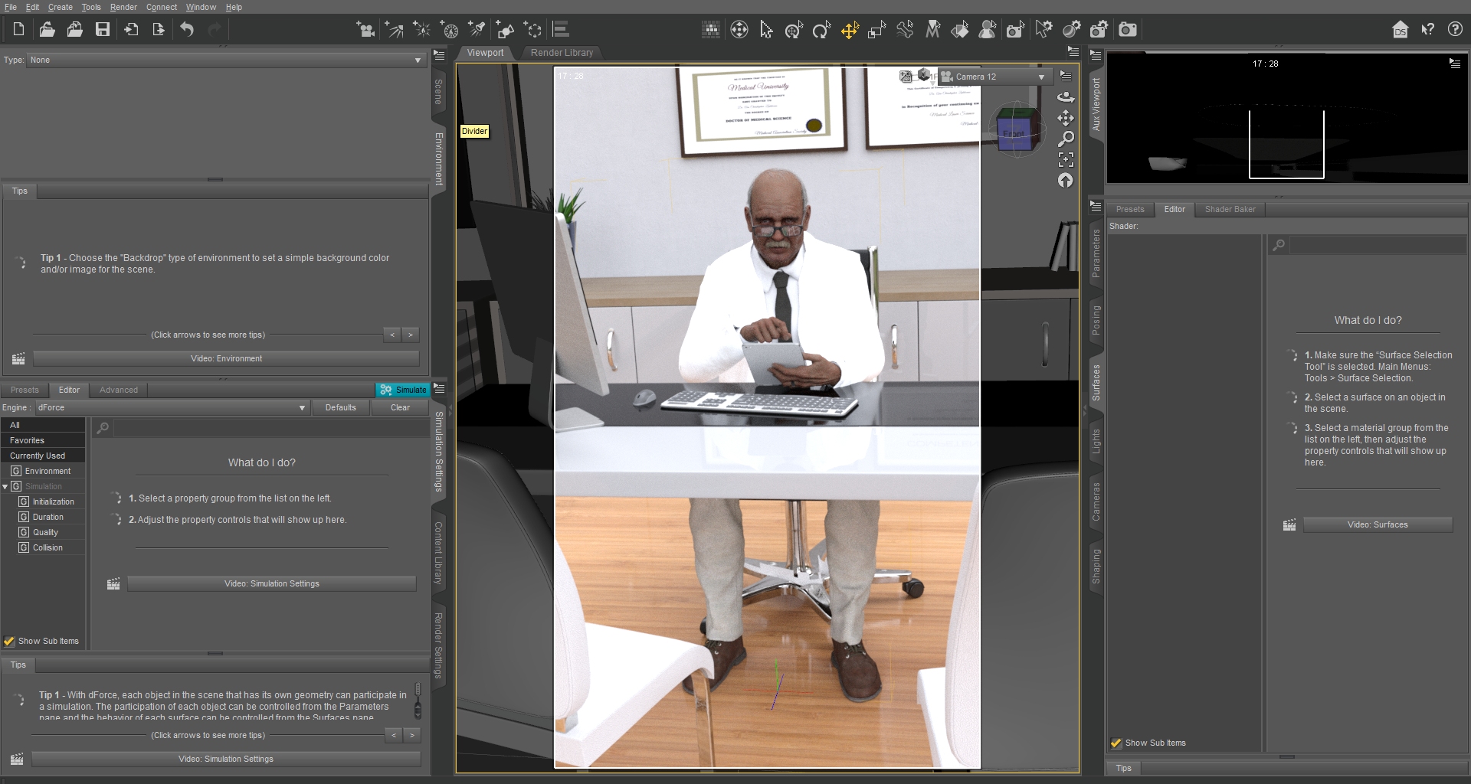Click the Simulate button

[403, 390]
